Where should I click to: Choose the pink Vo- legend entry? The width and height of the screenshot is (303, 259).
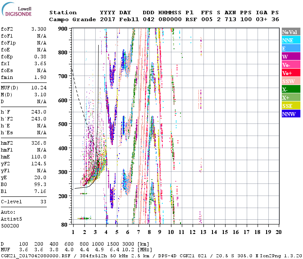[290, 65]
